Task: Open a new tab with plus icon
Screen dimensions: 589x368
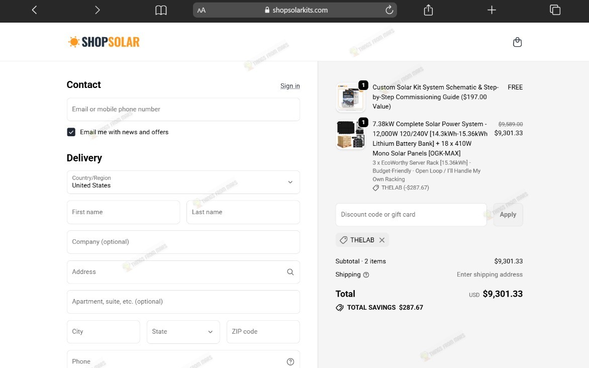Action: coord(492,10)
